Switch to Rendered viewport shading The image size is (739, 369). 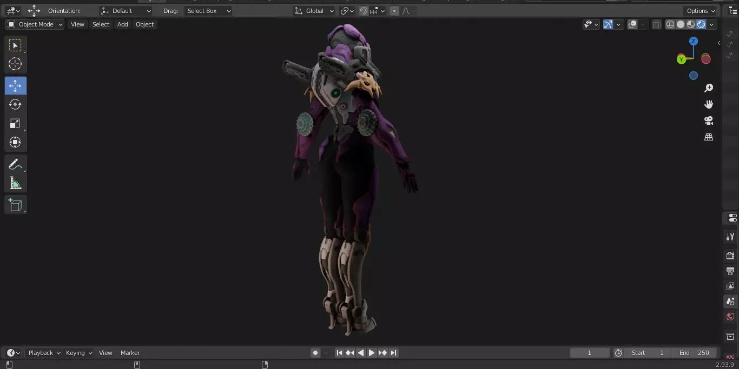pos(701,24)
